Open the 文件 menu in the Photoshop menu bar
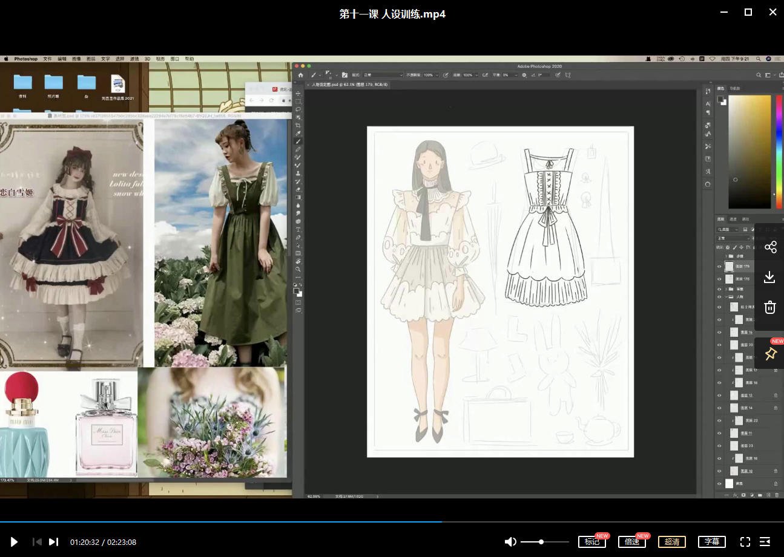This screenshot has width=784, height=557. (48, 59)
